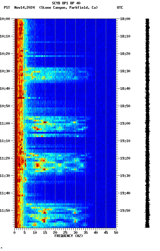Click the '19:50' UTC time label
The width and height of the screenshot is (160, 251).
tap(125, 211)
